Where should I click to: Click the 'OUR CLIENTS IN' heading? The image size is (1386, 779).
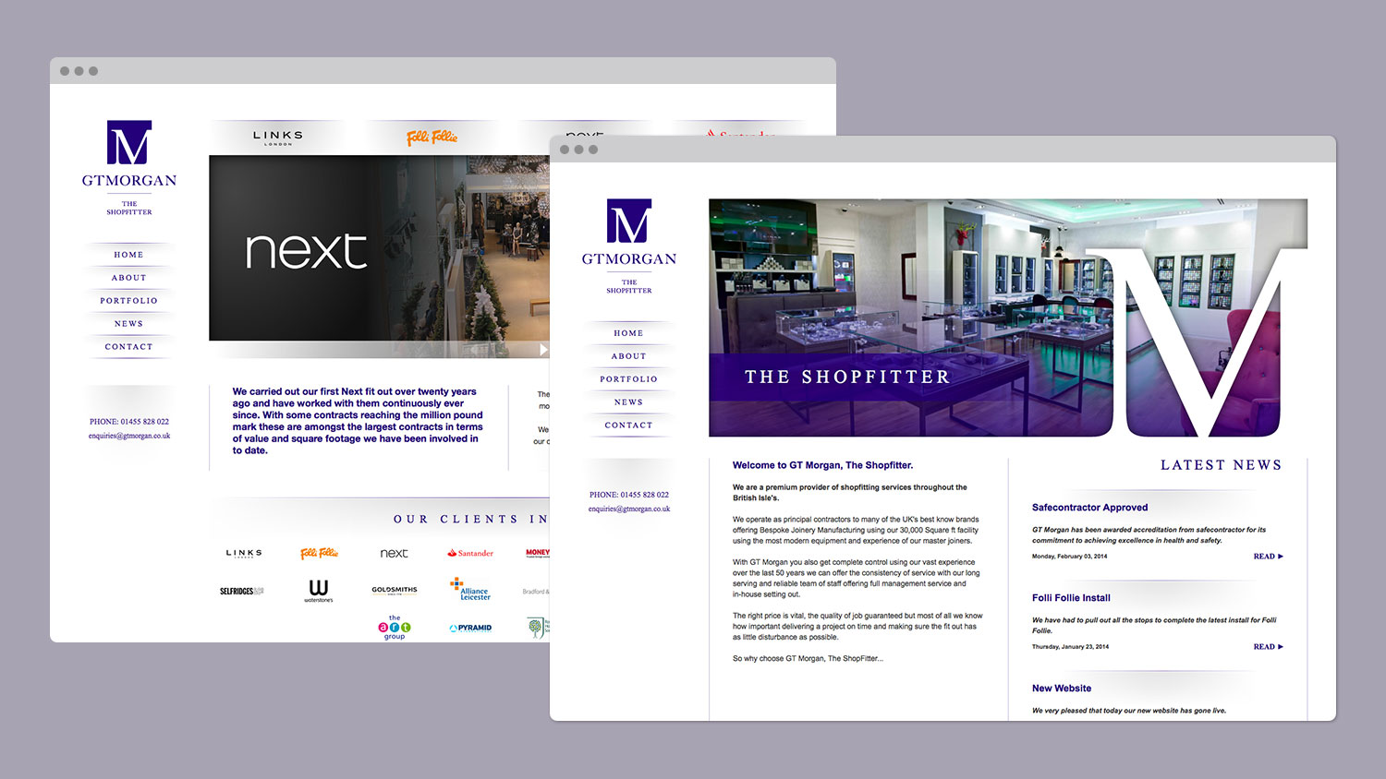[470, 520]
